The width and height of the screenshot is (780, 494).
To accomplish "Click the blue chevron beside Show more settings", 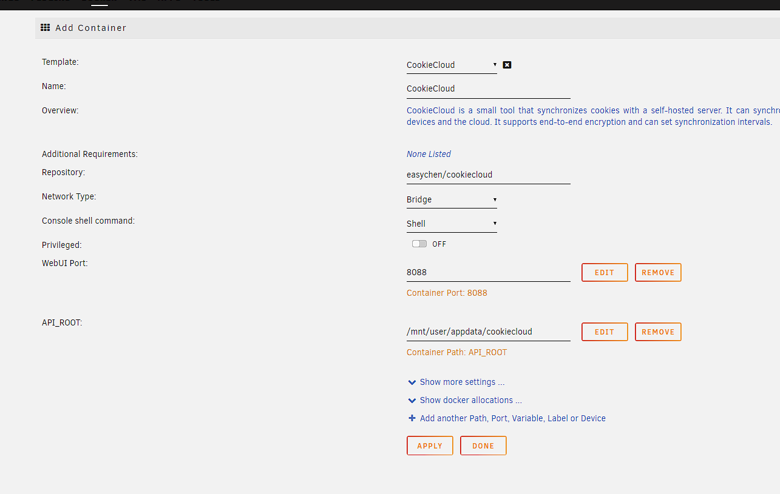I will pos(412,382).
